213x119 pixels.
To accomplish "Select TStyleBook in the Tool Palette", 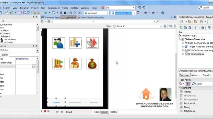I will click(x=189, y=111).
